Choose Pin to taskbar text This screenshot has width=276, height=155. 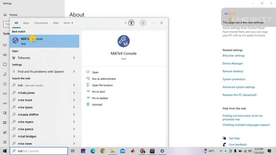click(x=100, y=98)
